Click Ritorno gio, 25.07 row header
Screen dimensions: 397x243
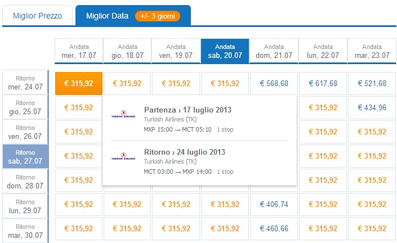pyautogui.click(x=25, y=107)
